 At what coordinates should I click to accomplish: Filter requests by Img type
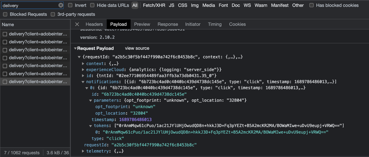[195, 6]
